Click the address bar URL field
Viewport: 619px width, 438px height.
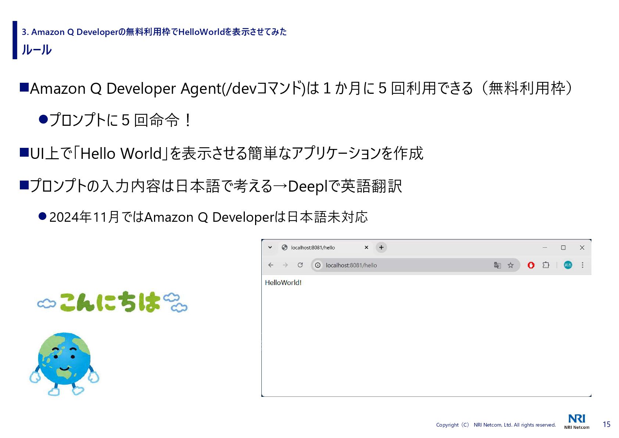click(415, 265)
